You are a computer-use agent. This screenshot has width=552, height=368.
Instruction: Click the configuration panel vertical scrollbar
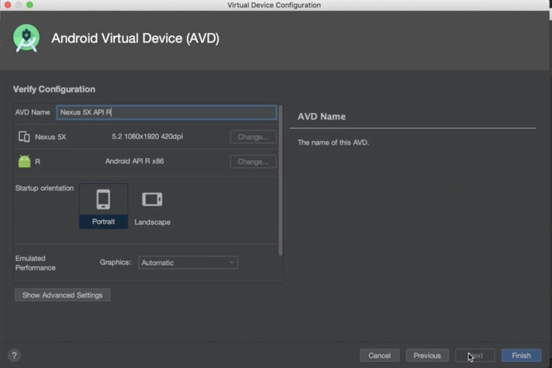pyautogui.click(x=280, y=180)
